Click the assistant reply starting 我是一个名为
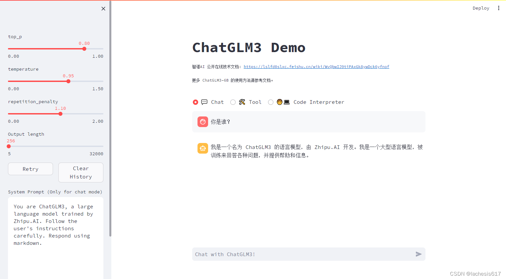 pyautogui.click(x=317, y=151)
